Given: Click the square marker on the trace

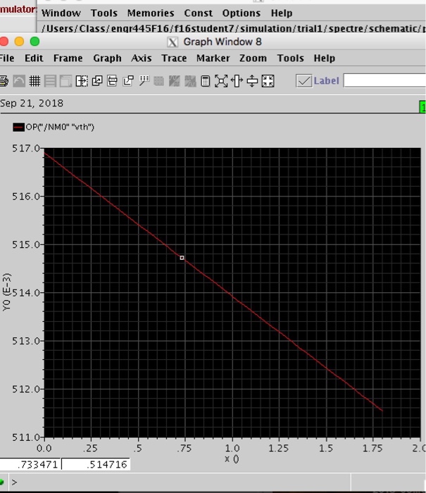Looking at the screenshot, I should pos(182,258).
